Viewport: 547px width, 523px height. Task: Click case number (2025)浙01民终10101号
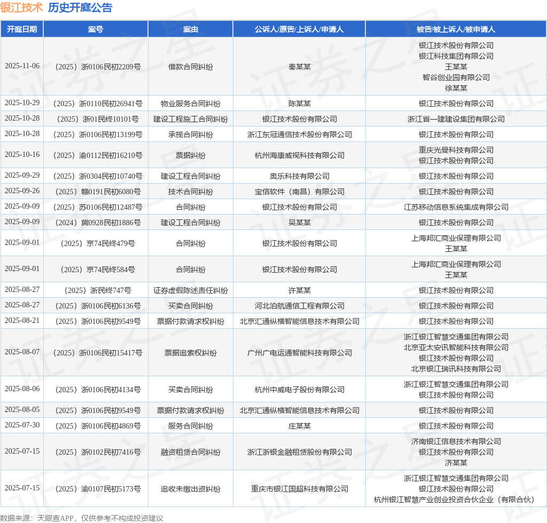click(98, 119)
